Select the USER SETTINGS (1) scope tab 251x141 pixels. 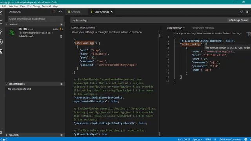pos(176,28)
